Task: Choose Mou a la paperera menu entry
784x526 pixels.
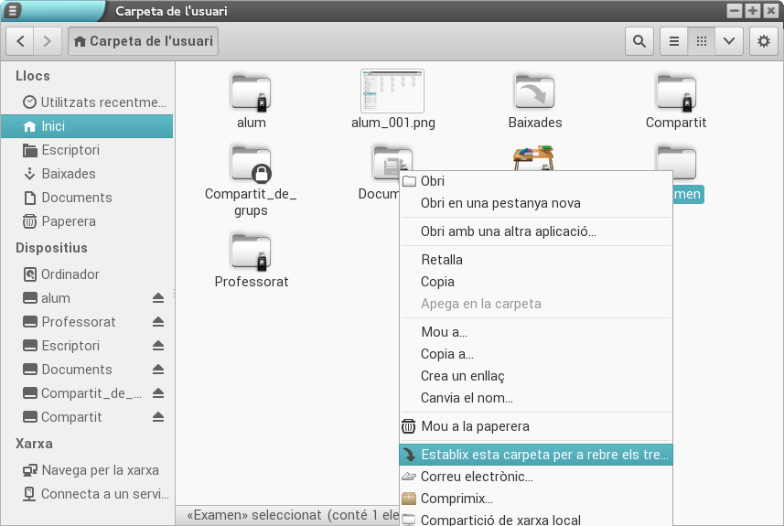Action: pos(474,426)
